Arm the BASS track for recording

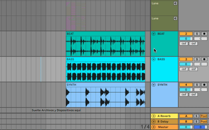click(204, 59)
